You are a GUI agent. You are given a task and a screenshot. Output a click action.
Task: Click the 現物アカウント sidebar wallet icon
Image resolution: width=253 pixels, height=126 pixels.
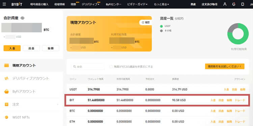(6, 66)
